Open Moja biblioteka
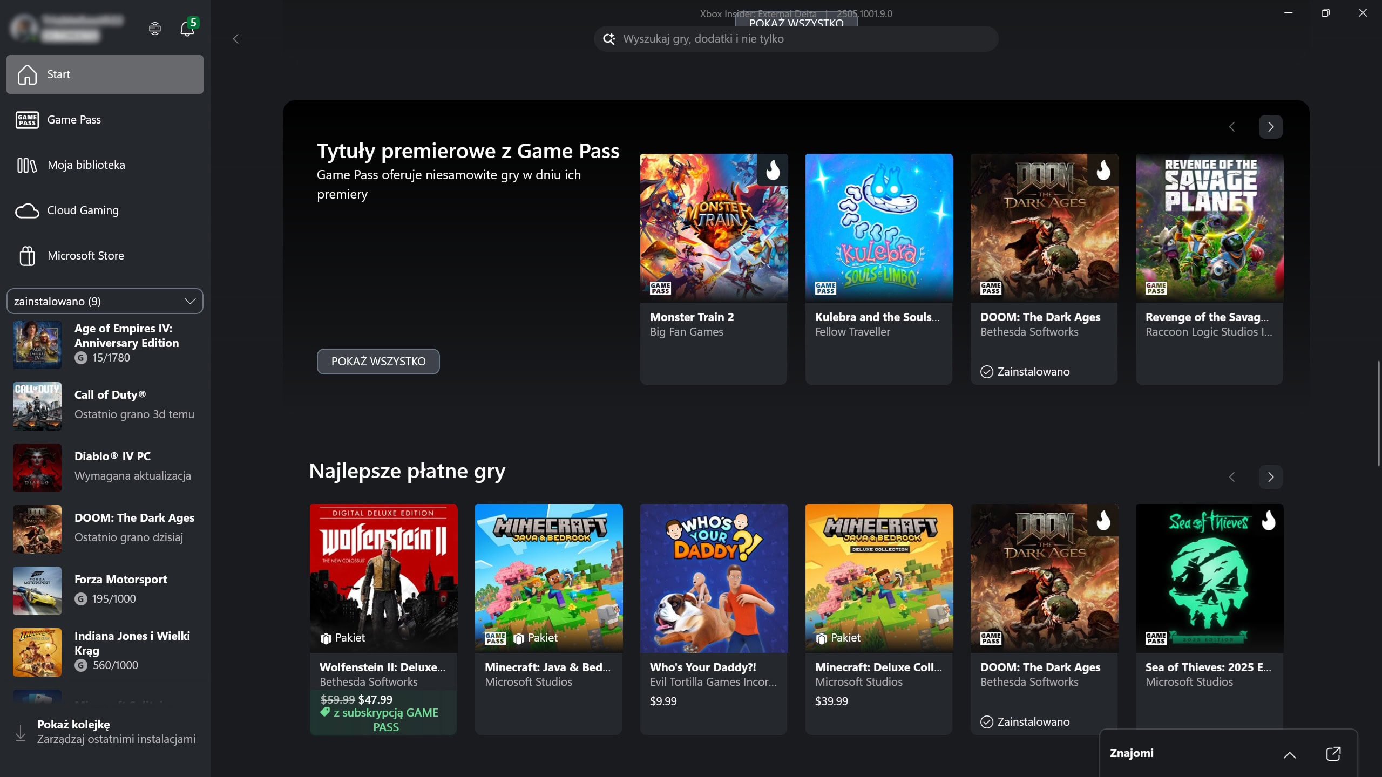1382x777 pixels. coord(105,165)
